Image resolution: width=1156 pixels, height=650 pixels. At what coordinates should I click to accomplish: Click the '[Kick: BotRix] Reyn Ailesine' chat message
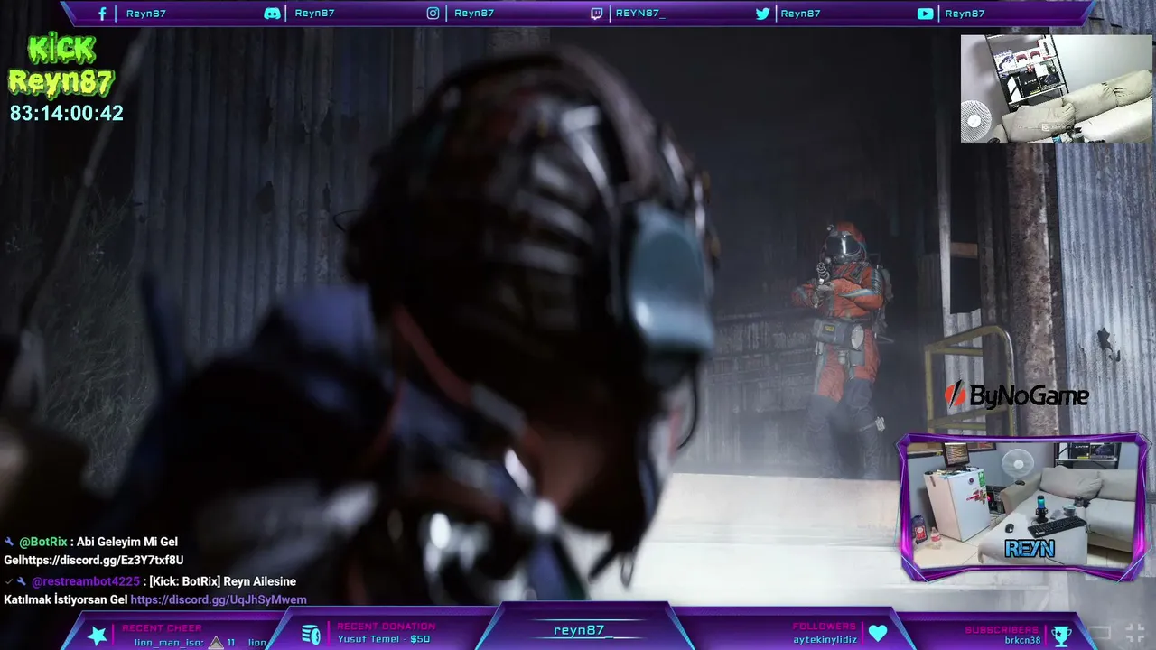pyautogui.click(x=222, y=581)
